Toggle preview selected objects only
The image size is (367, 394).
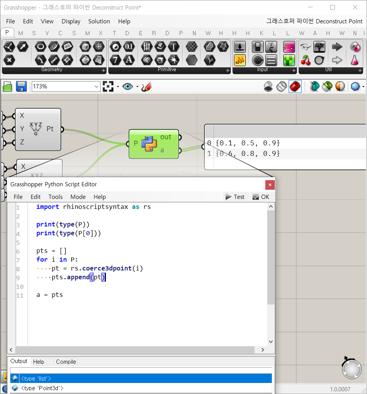pyautogui.click(x=327, y=87)
